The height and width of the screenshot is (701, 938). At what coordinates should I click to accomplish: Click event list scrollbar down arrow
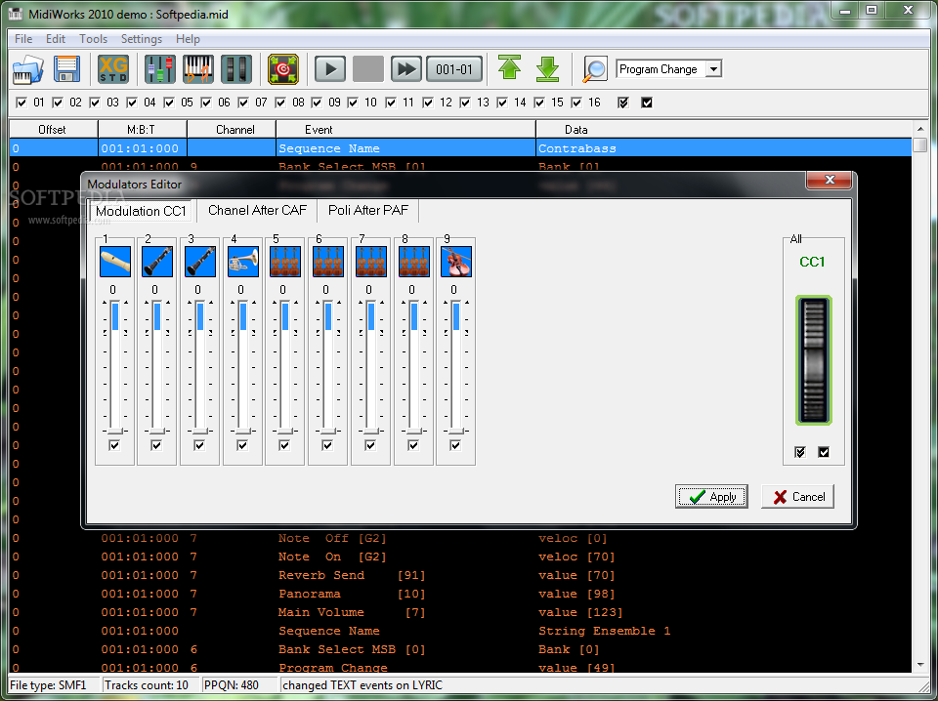pos(920,665)
